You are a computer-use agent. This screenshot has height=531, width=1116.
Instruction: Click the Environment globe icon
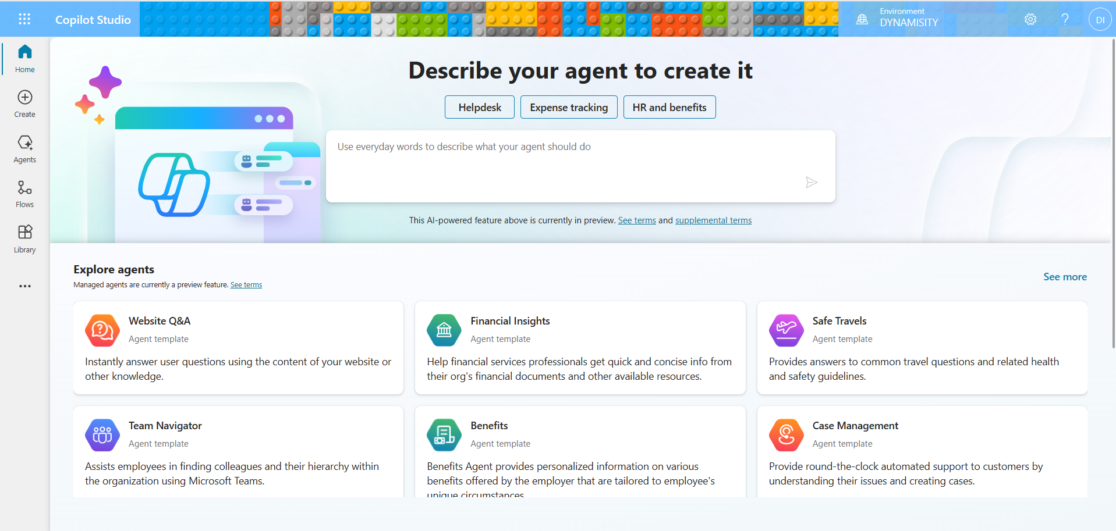click(862, 19)
